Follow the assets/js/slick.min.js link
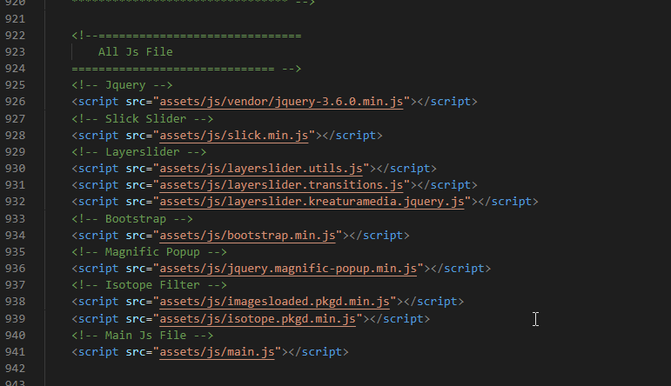The width and height of the screenshot is (671, 386). click(x=235, y=136)
